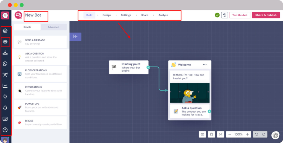Select the chatbot builder robot icon
283x143 pixels.
[x=5, y=42]
